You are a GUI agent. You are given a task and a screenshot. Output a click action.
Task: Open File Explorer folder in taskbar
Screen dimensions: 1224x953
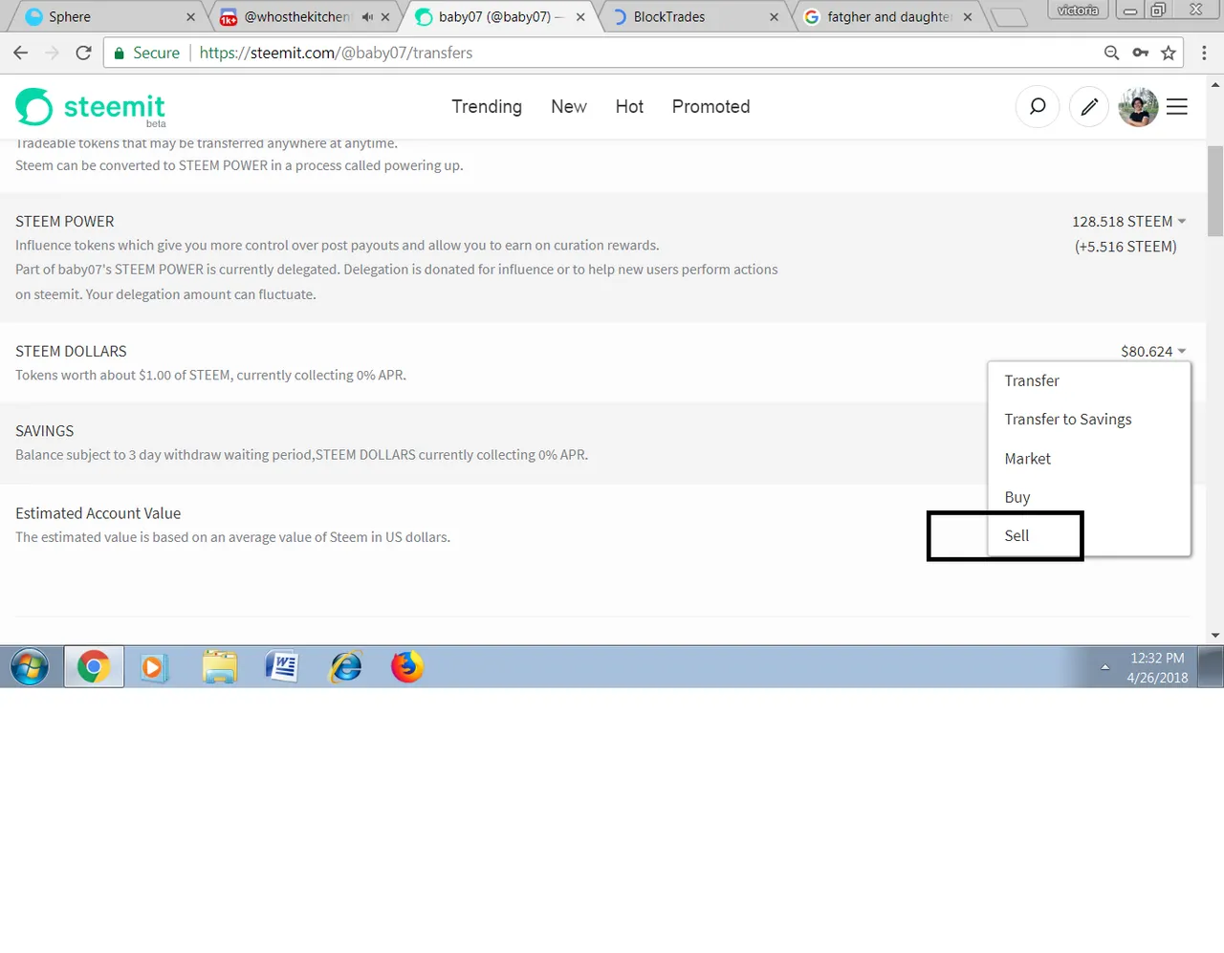220,666
